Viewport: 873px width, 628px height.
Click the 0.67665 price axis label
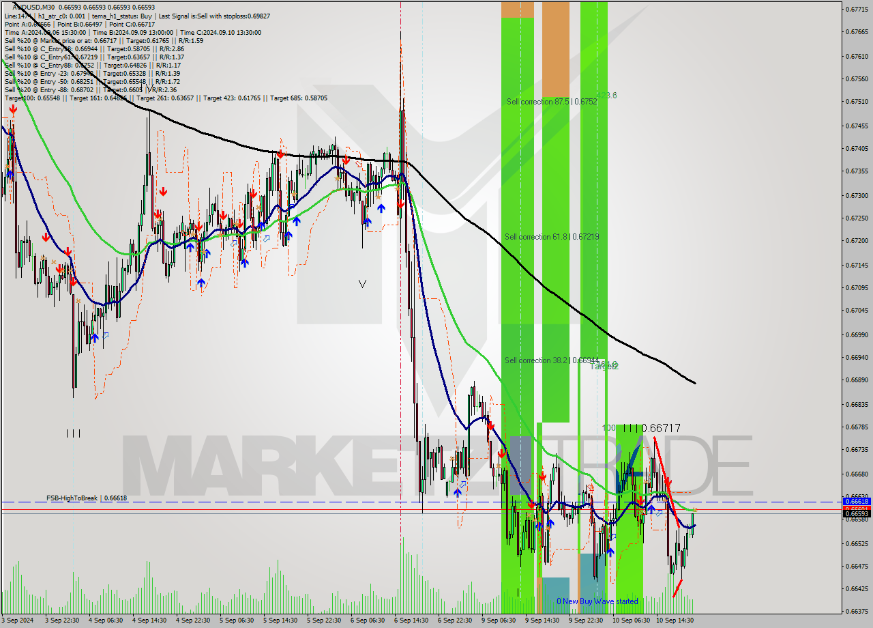click(857, 32)
